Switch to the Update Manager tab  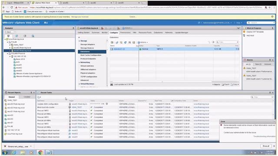182,32
